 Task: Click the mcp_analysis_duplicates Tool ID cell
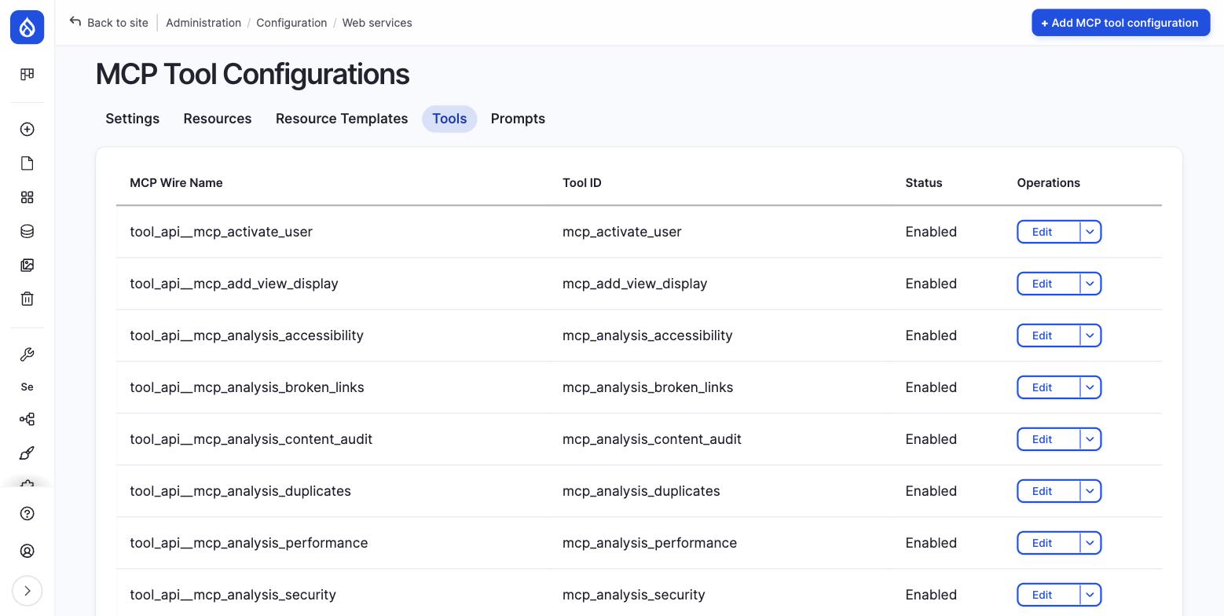pos(641,491)
